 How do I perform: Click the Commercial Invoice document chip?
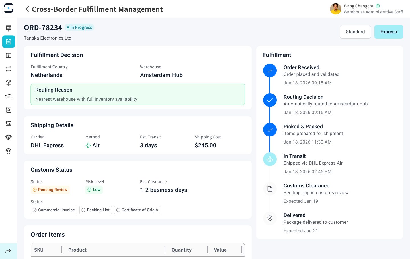point(54,210)
